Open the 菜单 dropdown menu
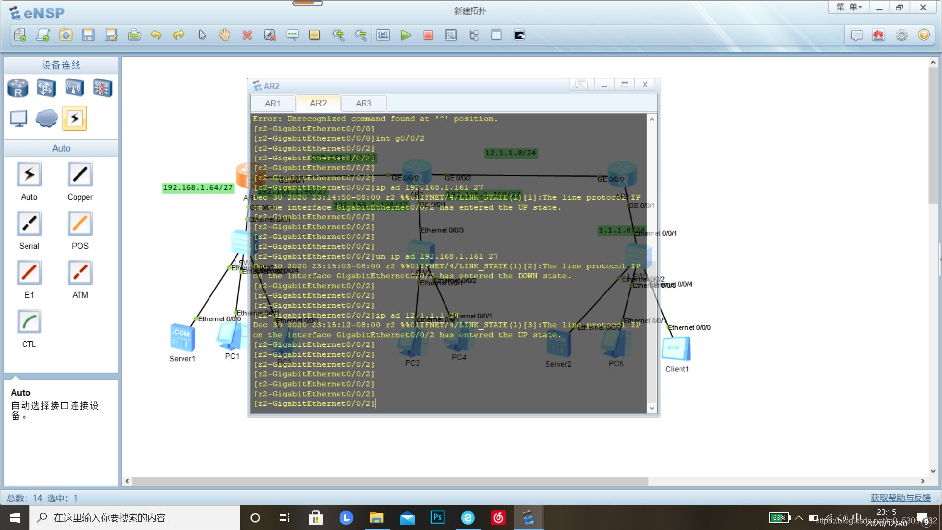942x530 pixels. tap(849, 7)
